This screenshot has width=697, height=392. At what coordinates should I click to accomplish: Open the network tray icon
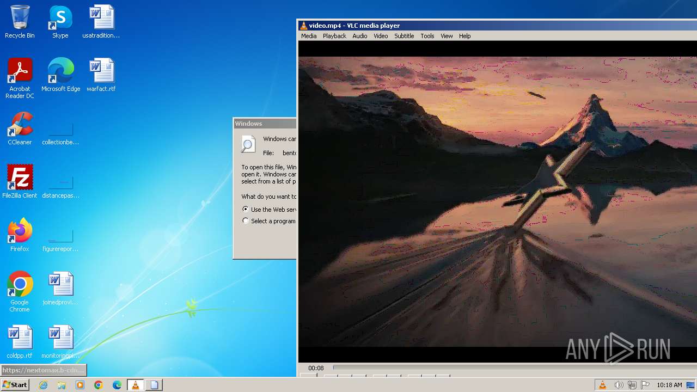click(632, 385)
